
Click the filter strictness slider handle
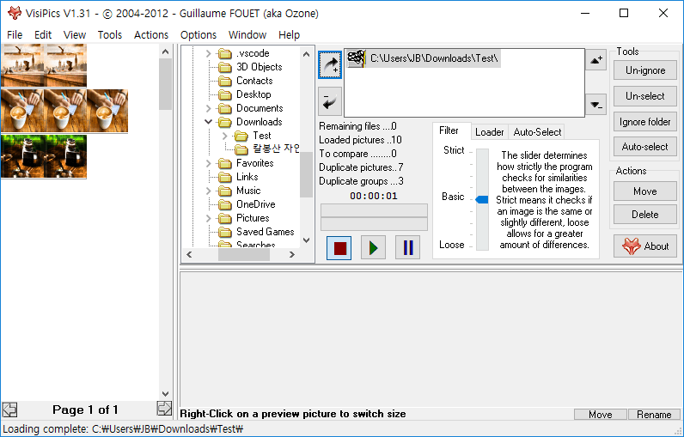[x=482, y=199]
